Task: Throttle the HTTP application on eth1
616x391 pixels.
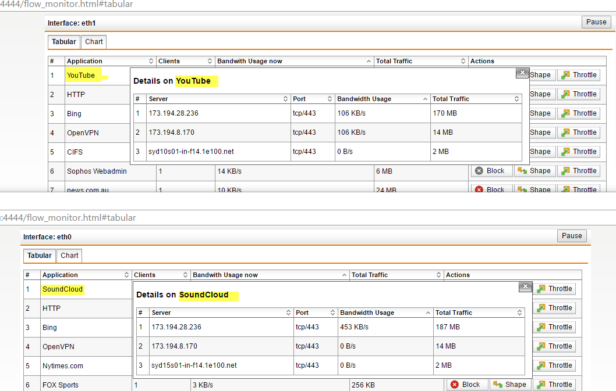Action: tap(579, 94)
